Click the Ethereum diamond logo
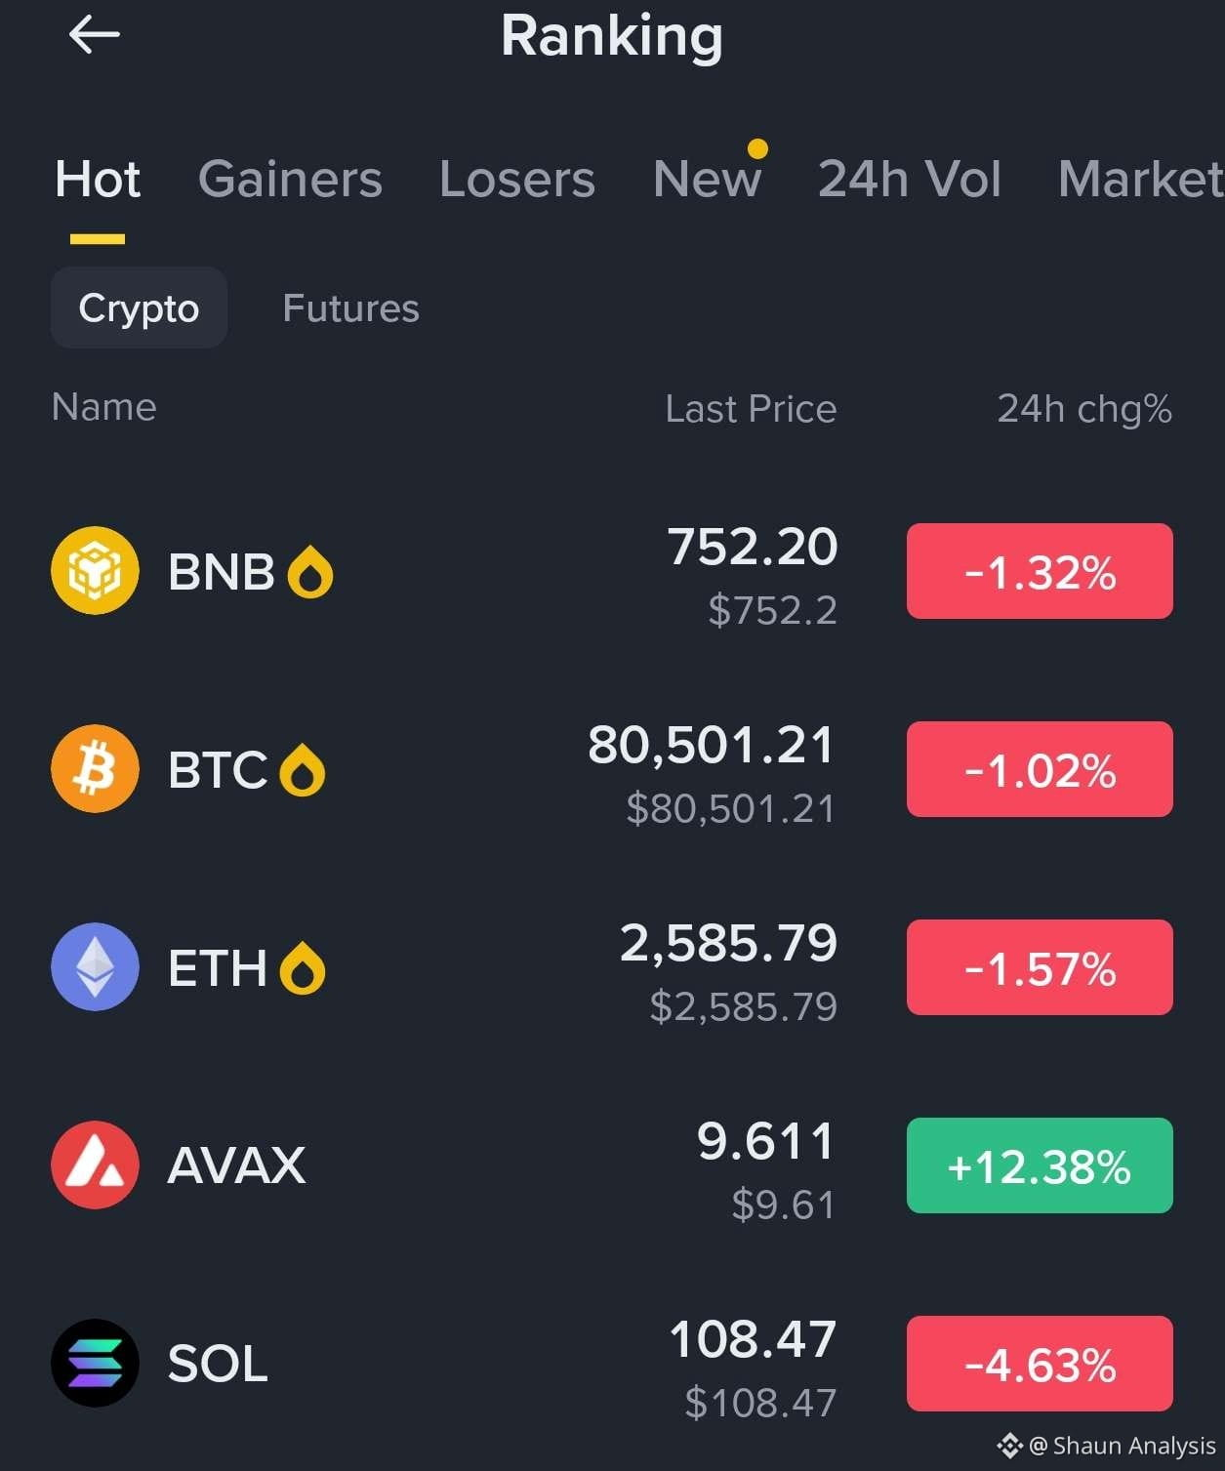Screen dimensions: 1225x1471 [x=95, y=966]
